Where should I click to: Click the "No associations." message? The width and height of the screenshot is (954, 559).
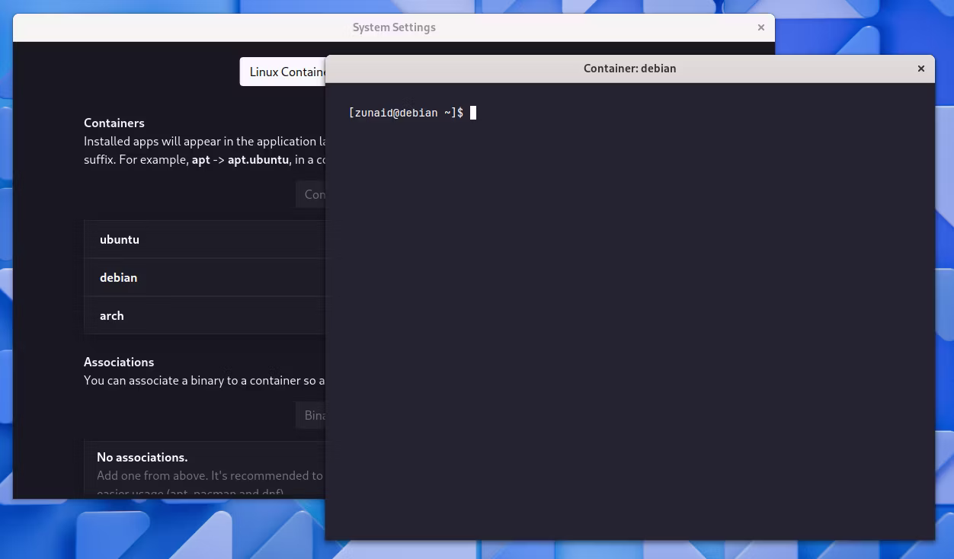142,457
